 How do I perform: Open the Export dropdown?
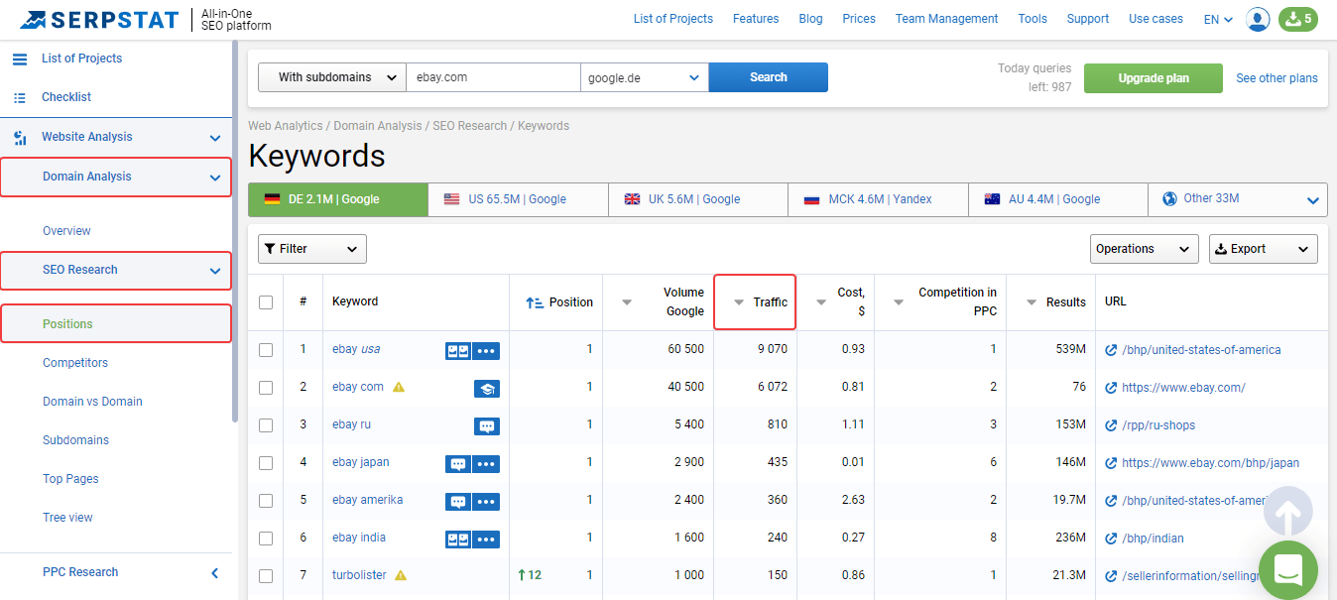pos(1263,249)
